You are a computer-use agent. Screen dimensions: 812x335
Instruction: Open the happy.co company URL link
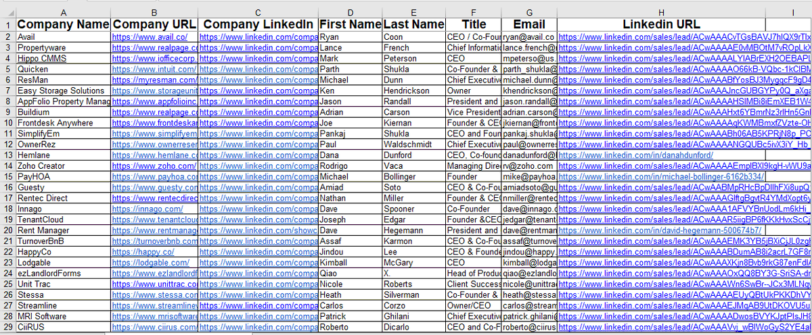(x=143, y=252)
